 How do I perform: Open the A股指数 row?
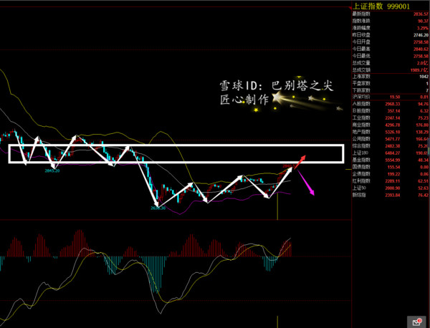pos(391,104)
